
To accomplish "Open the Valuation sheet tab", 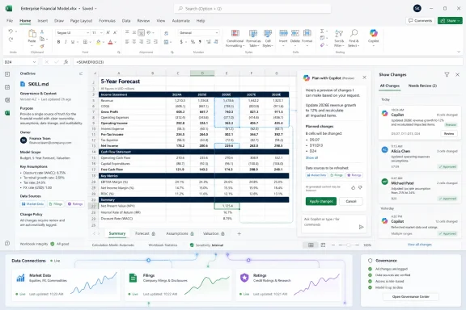I will 214,234.
